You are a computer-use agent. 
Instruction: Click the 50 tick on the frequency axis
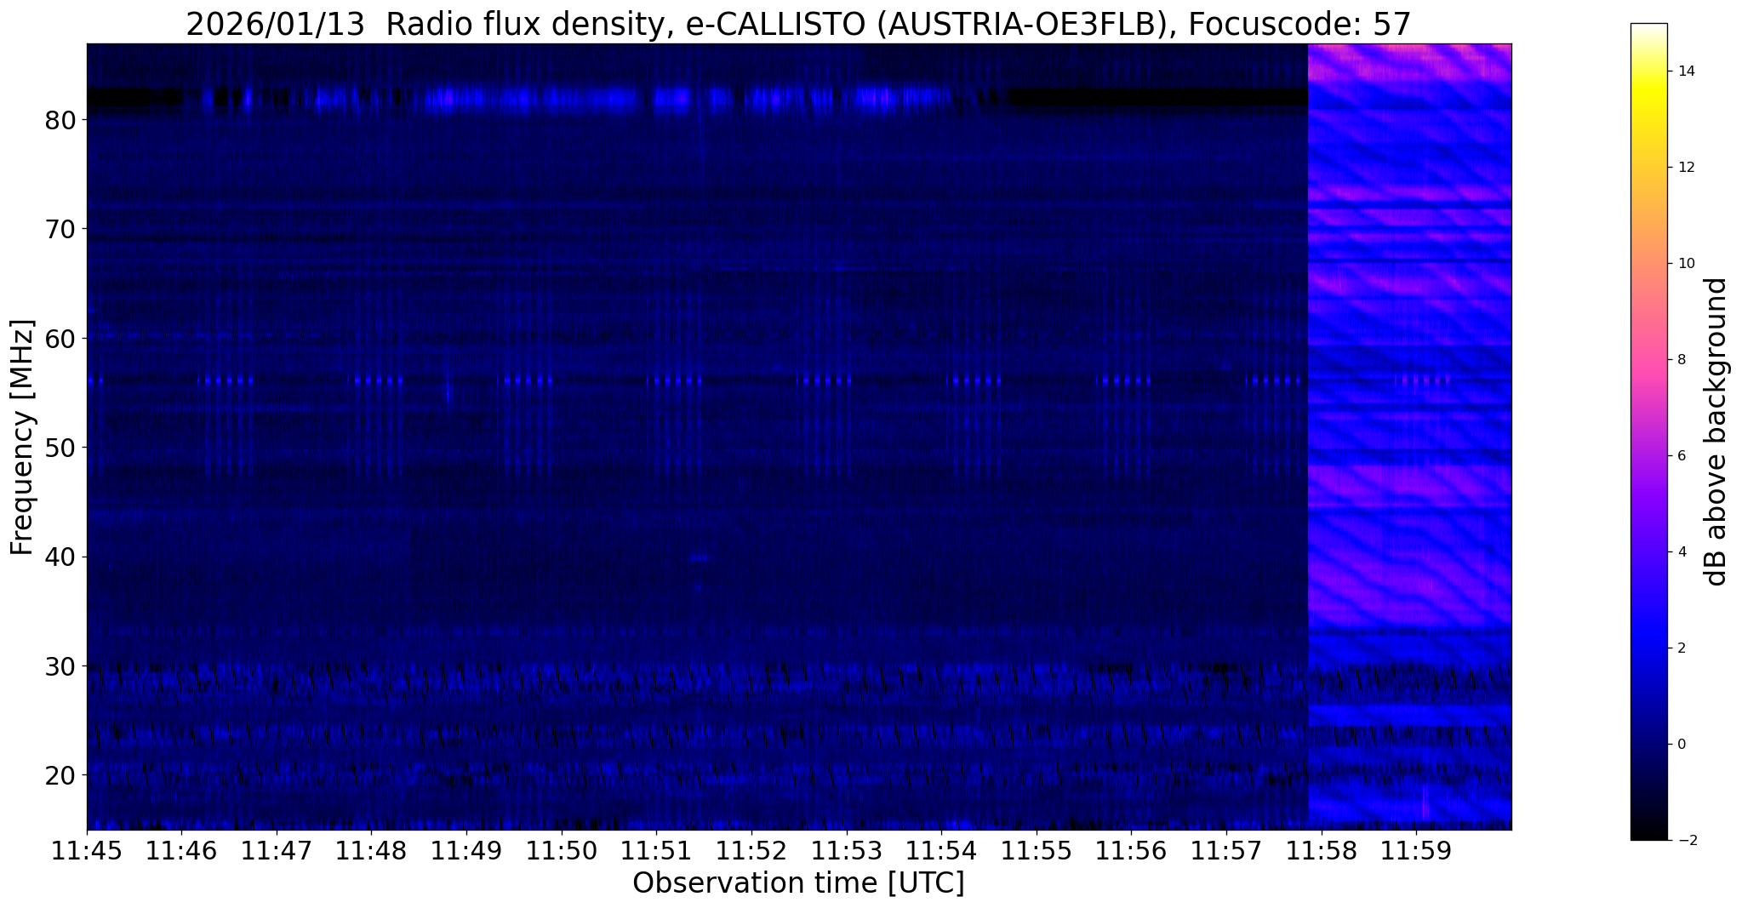[x=60, y=448]
